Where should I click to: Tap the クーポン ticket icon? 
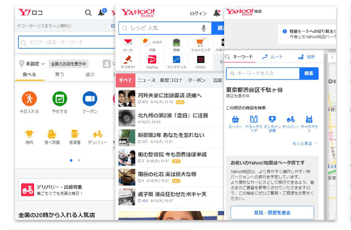pyautogui.click(x=90, y=98)
